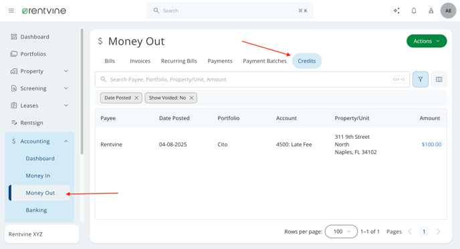Open the $100.00 amount link
This screenshot has width=460, height=249.
tap(431, 144)
